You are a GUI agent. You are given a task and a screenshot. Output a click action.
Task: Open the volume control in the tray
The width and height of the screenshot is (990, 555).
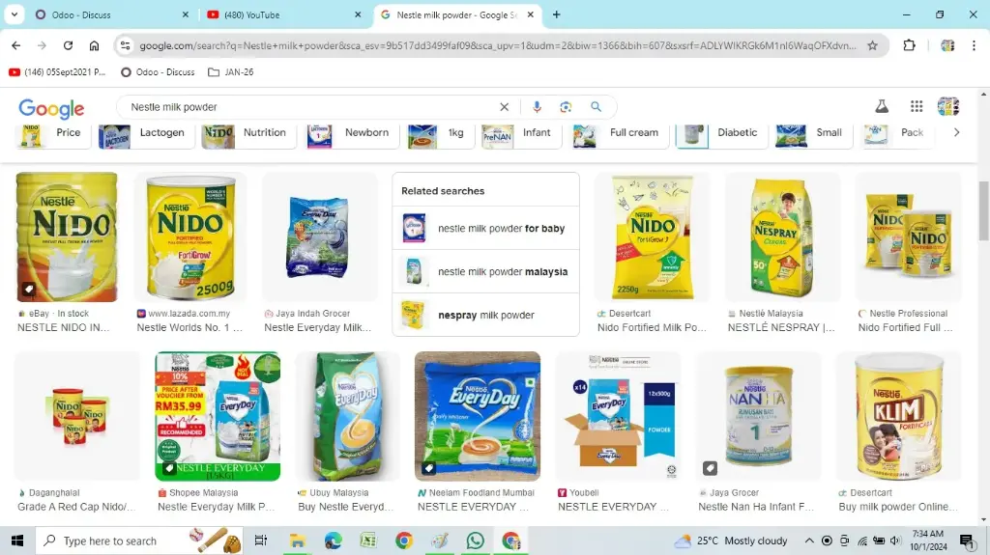pyautogui.click(x=895, y=541)
